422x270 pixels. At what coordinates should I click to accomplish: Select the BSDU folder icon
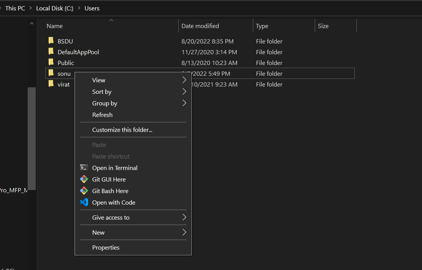[51, 41]
